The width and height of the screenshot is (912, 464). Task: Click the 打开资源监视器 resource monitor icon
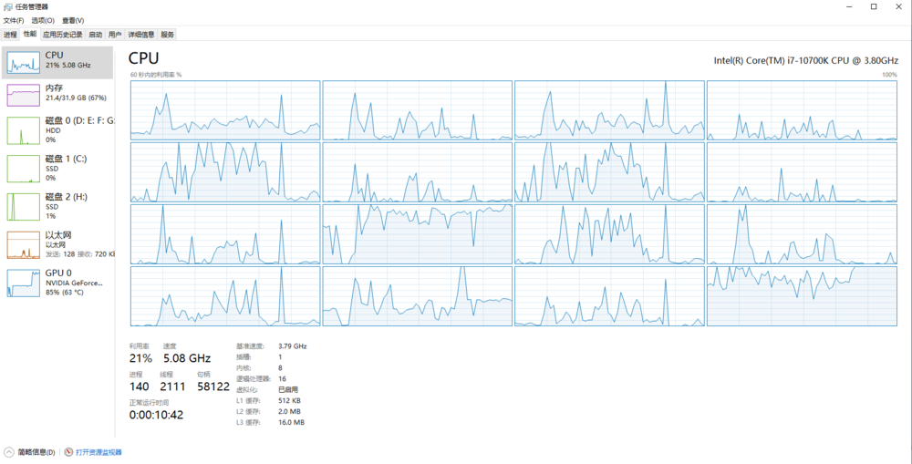coord(68,452)
